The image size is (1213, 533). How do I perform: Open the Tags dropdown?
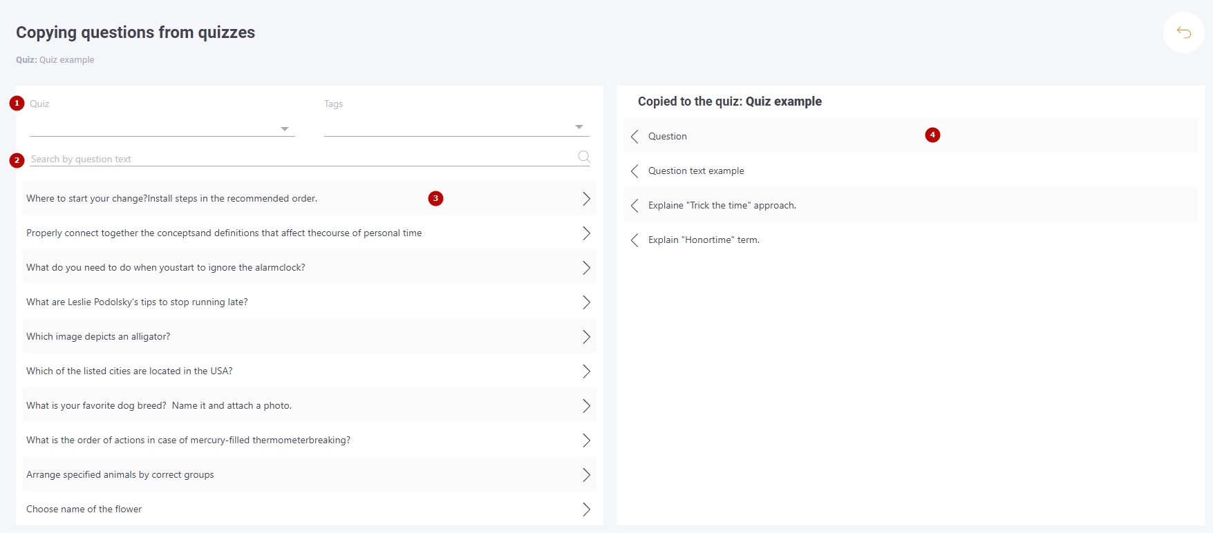click(x=457, y=128)
